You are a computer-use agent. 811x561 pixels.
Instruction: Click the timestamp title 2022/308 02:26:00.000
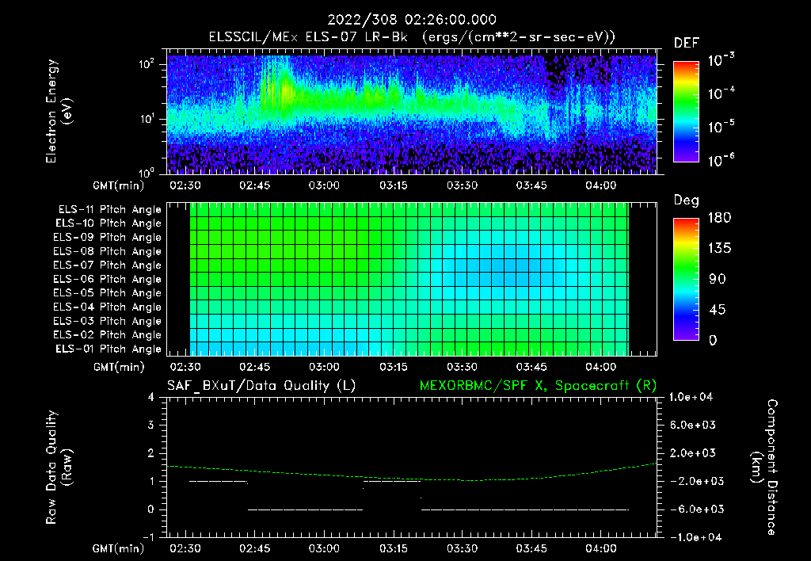pos(412,20)
